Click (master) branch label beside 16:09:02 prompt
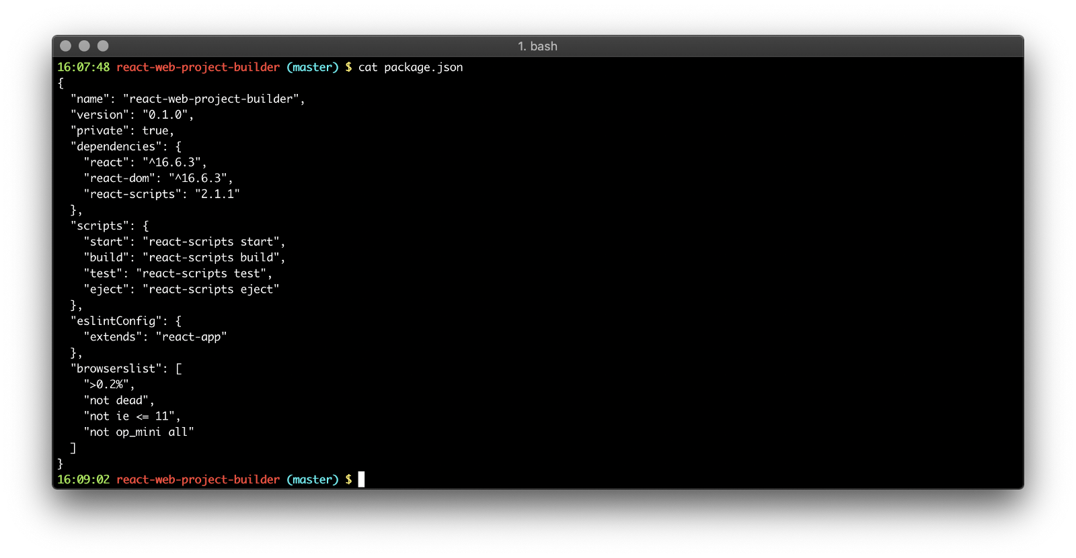 pos(313,479)
